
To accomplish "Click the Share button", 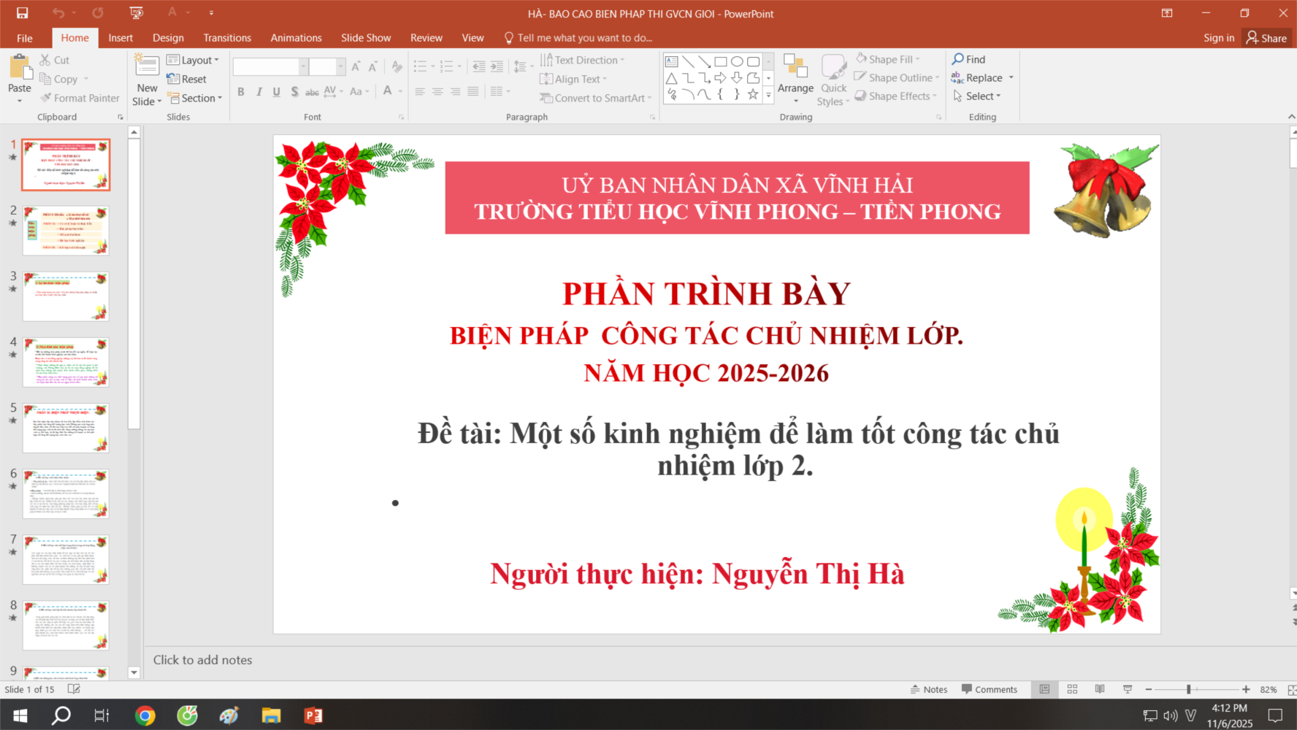I will click(x=1267, y=38).
